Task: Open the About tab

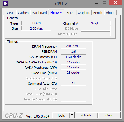Action: click(x=110, y=13)
